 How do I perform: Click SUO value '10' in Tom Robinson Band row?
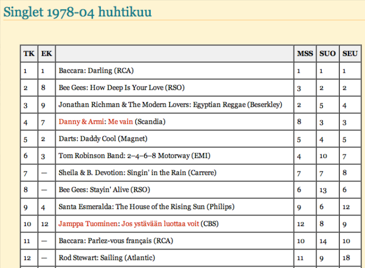(323, 156)
